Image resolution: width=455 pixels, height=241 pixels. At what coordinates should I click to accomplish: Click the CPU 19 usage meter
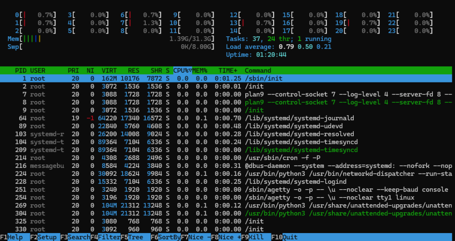(x=358, y=23)
